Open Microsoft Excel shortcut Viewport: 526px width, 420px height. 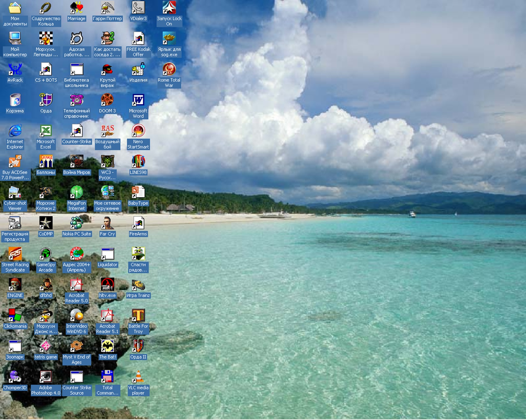(46, 131)
